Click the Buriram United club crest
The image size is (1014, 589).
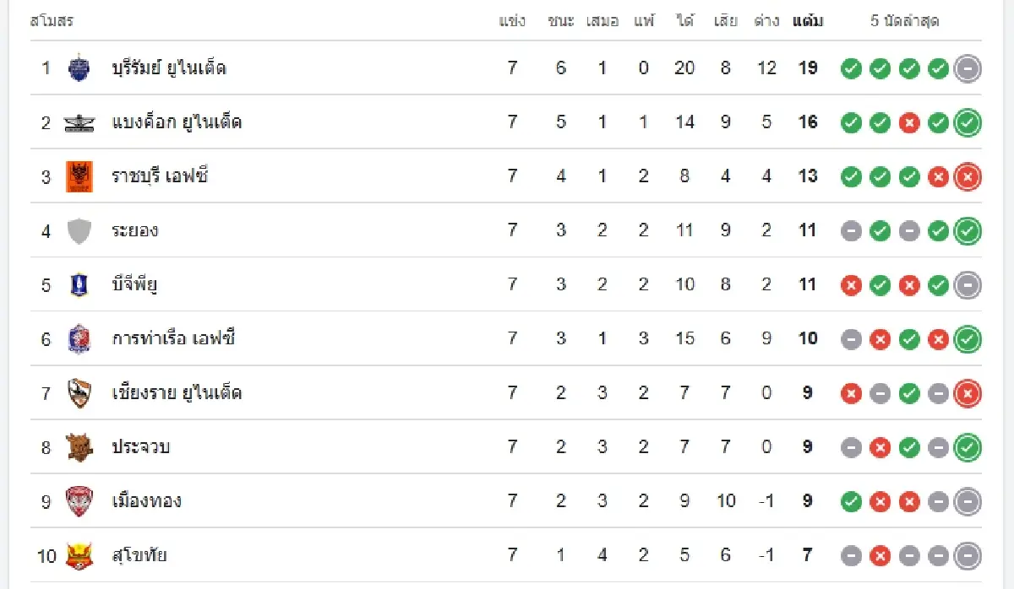click(x=79, y=68)
